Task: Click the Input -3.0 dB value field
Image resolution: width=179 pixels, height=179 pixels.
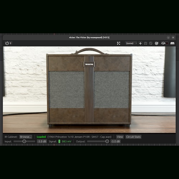Action: (42, 141)
